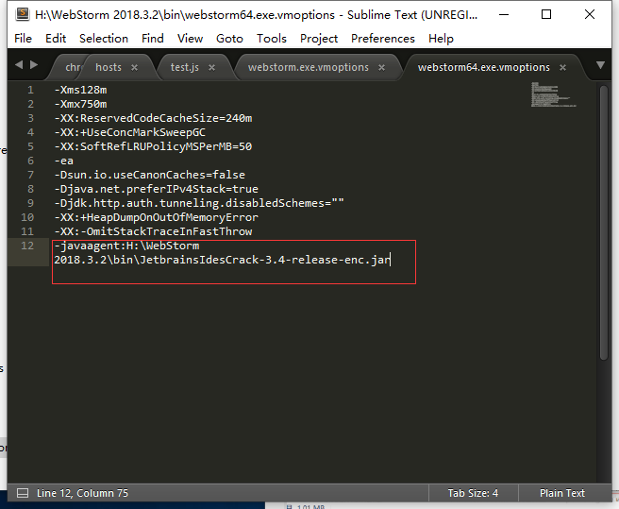Open the Preferences menu
Viewport: 619px width, 509px height.
(382, 39)
